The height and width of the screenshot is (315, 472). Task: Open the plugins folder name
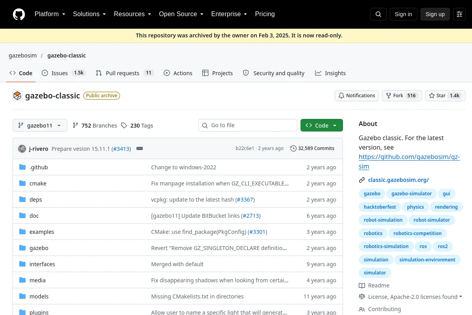39,312
